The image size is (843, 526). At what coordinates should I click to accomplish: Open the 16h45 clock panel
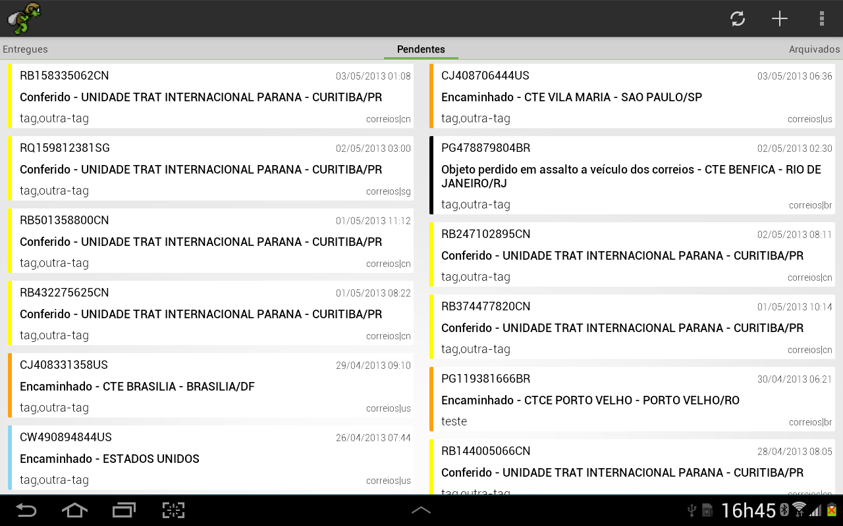coord(749,510)
